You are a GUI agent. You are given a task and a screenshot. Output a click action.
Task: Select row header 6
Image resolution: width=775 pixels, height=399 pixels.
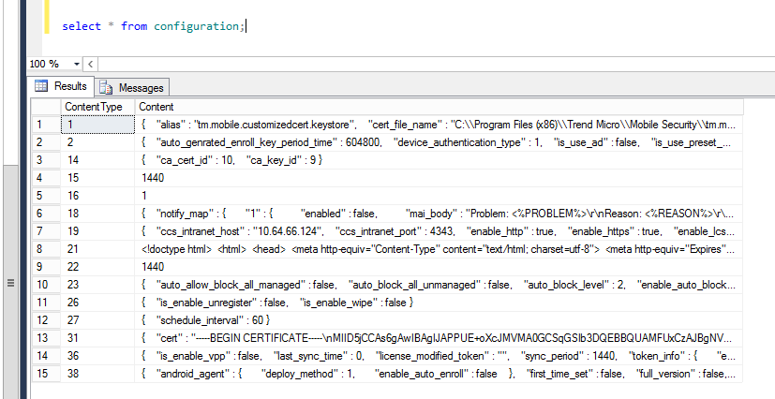[47, 214]
